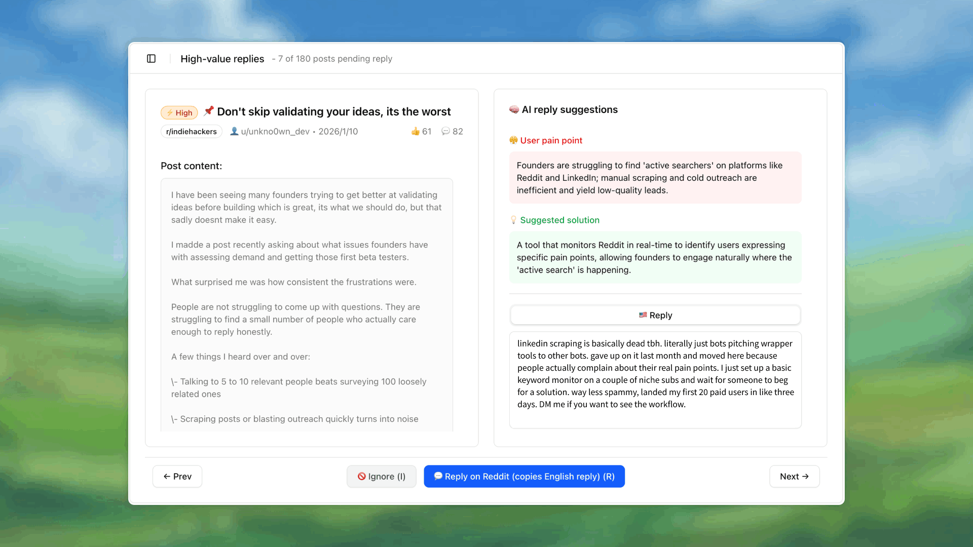973x547 pixels.
Task: Click the User pain point emoji icon
Action: (513, 140)
